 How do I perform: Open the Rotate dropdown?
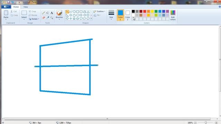click(34, 19)
